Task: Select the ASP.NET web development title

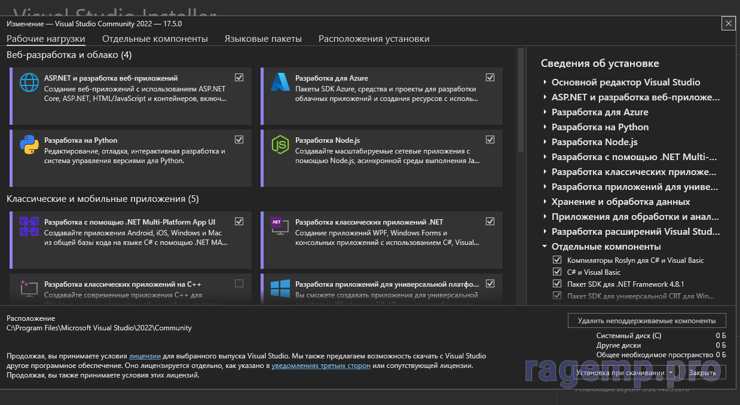Action: (x=111, y=78)
